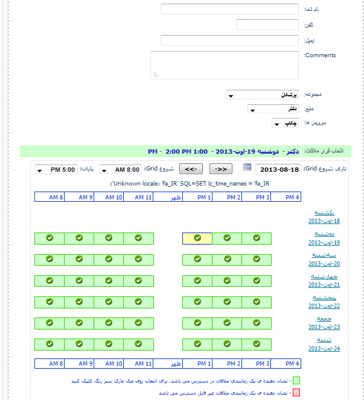Viewport: 364px width, 400px height.
Task: Change grid end time from 5:00 PM
Action: pos(56,169)
